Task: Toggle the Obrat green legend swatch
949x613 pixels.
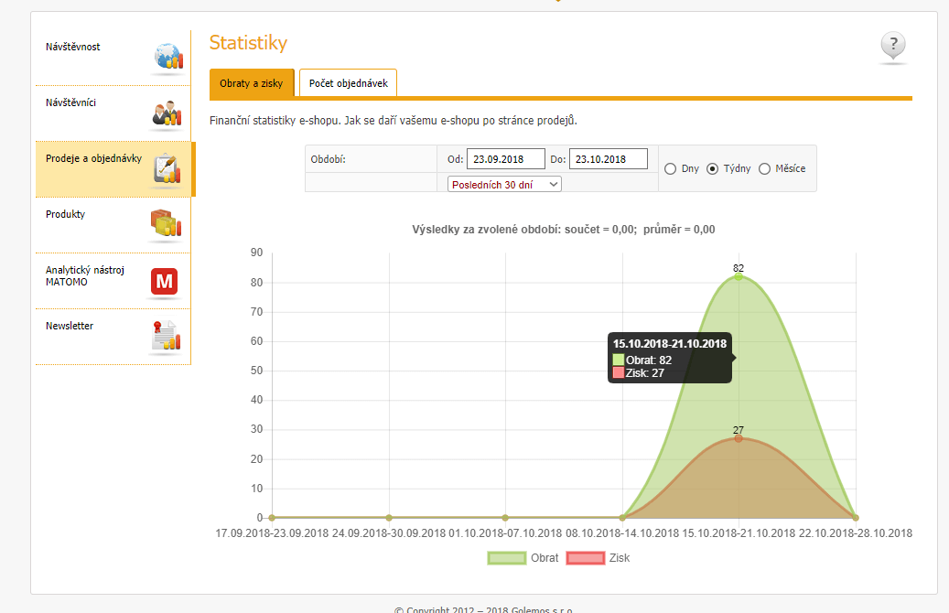Action: click(x=507, y=558)
